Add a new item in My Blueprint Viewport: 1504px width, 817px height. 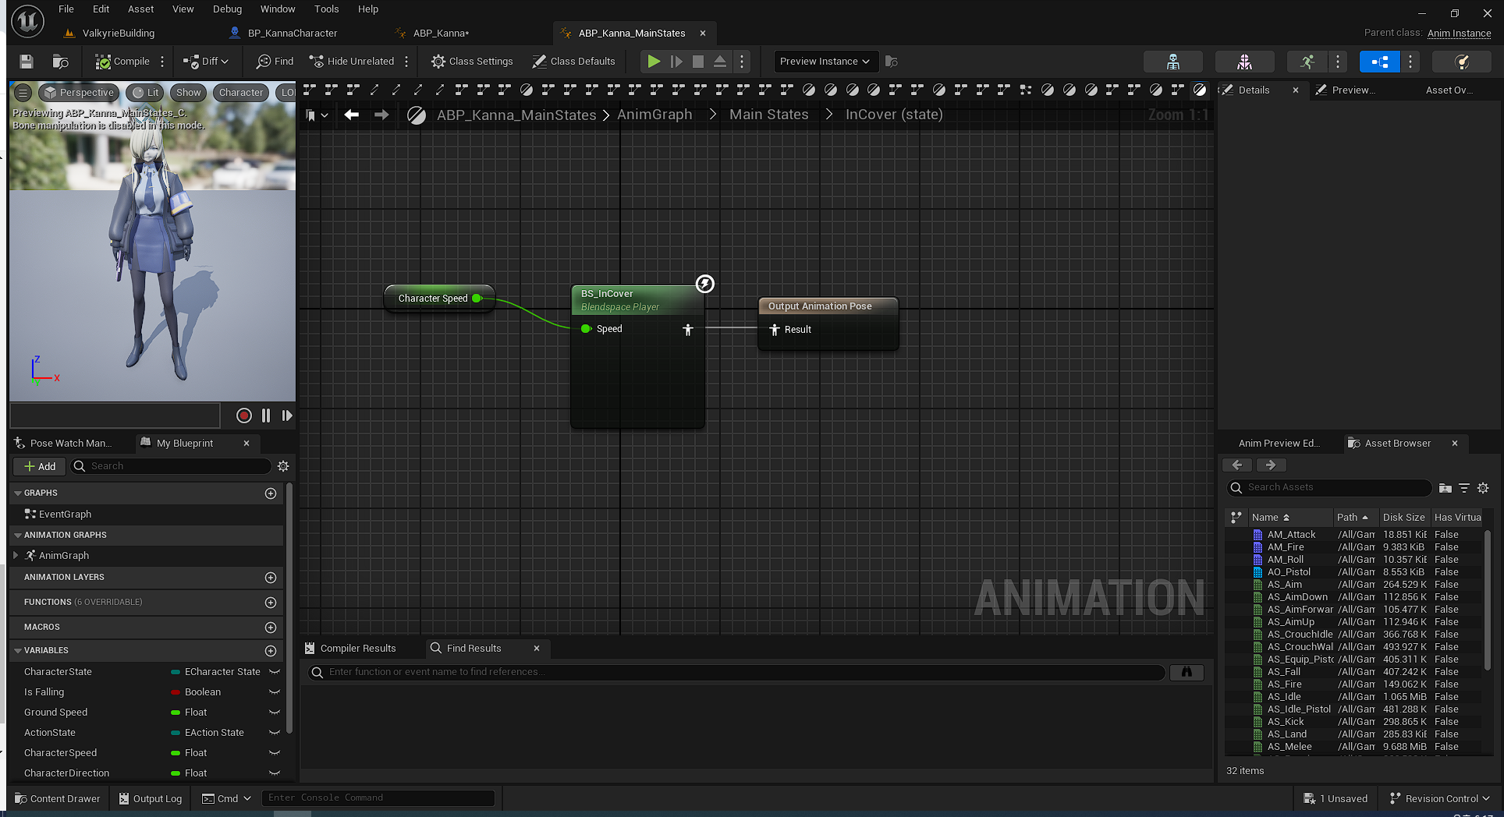[41, 466]
